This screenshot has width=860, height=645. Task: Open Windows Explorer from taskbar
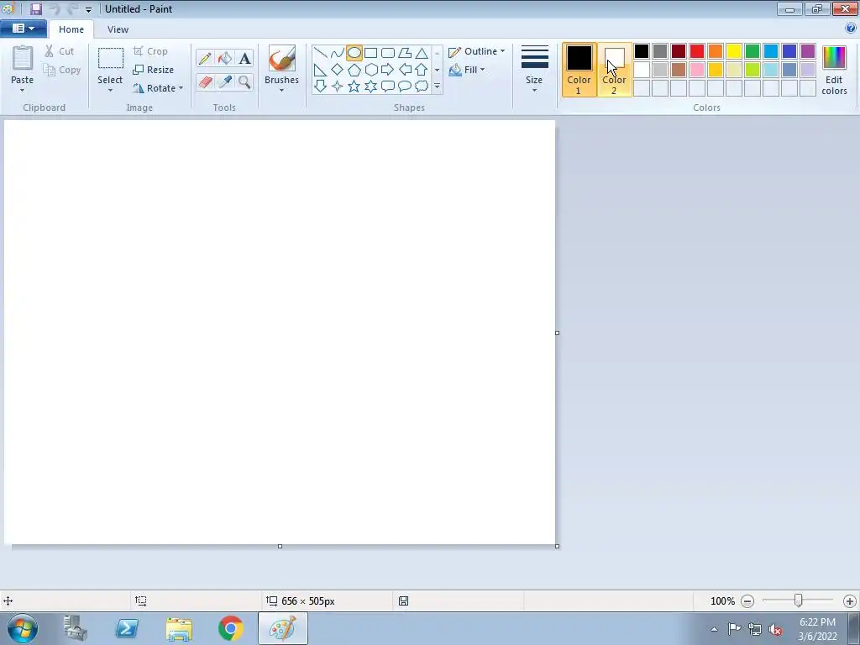tap(179, 628)
